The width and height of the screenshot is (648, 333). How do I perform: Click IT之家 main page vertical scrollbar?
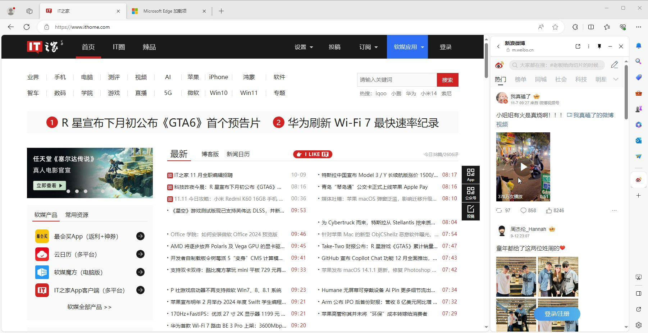point(486,60)
